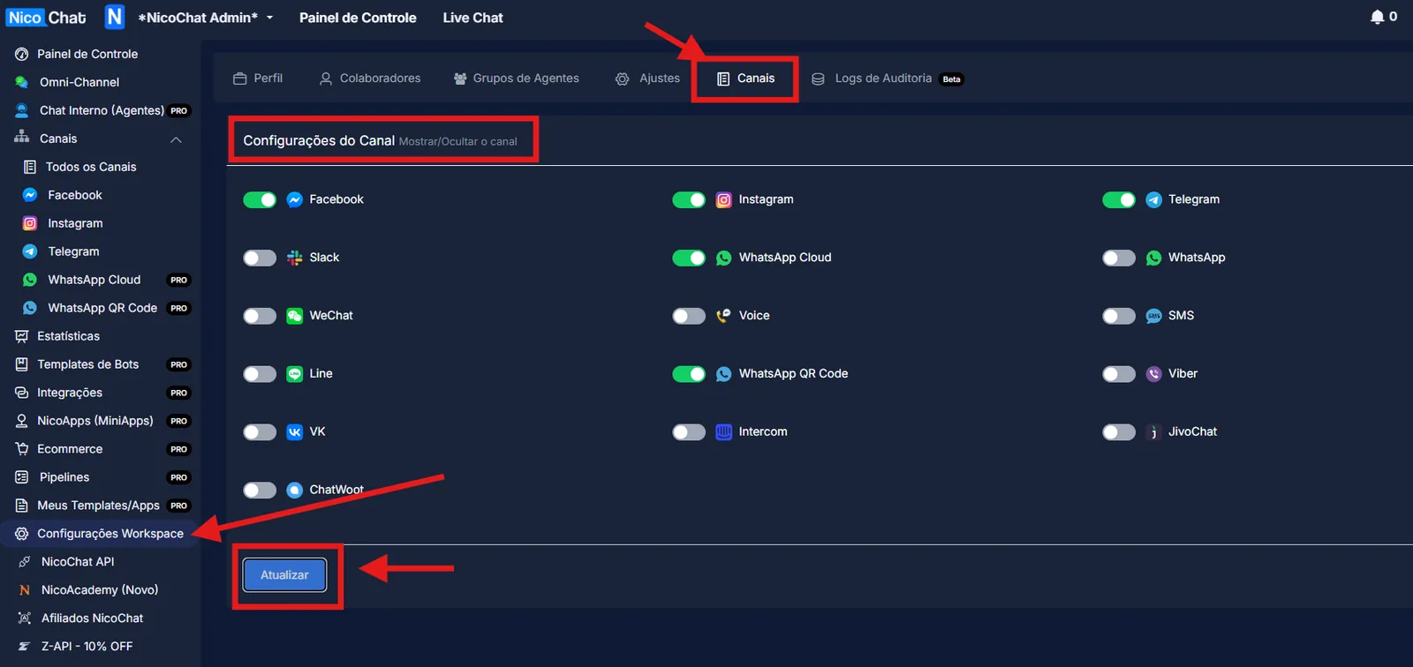This screenshot has width=1413, height=667.
Task: Click the Atualizar button
Action: point(284,575)
